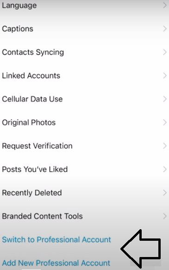This screenshot has width=169, height=270.
Task: Open the Captions settings
Action: [x=84, y=29]
